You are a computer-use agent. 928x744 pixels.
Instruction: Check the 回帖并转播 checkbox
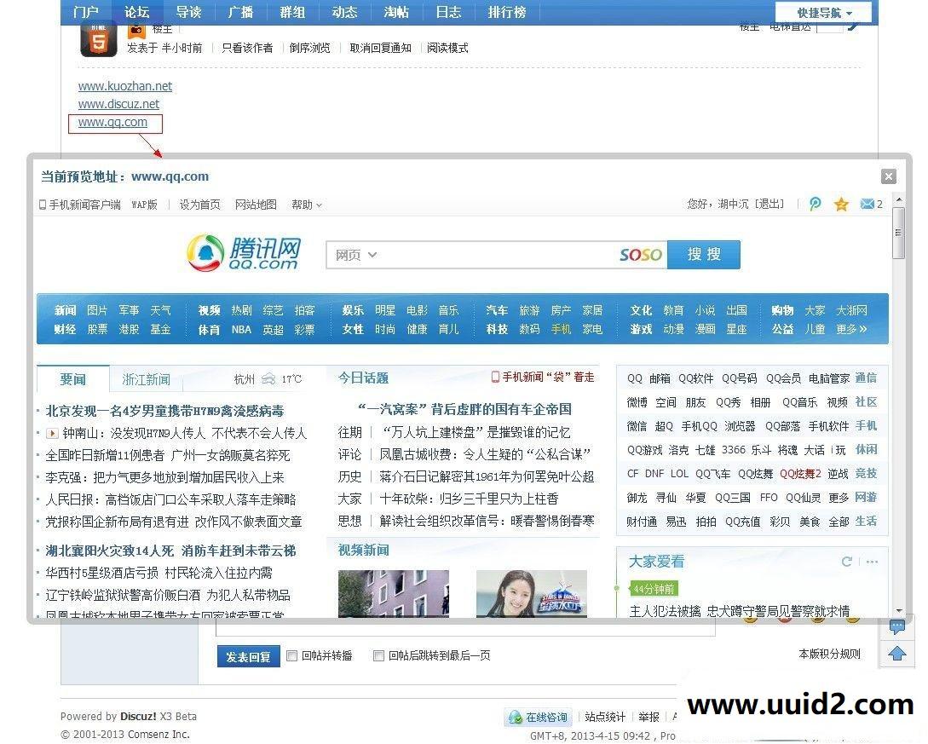[x=292, y=655]
